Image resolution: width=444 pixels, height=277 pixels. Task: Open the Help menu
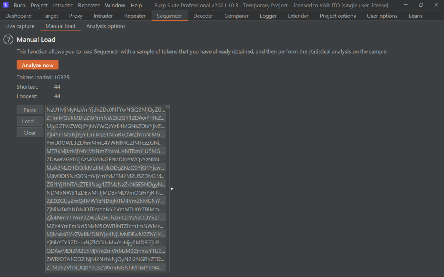tap(136, 5)
